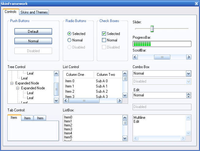200x151 pixels.
Task: Click the Normal Edit input field
Action: point(160,95)
